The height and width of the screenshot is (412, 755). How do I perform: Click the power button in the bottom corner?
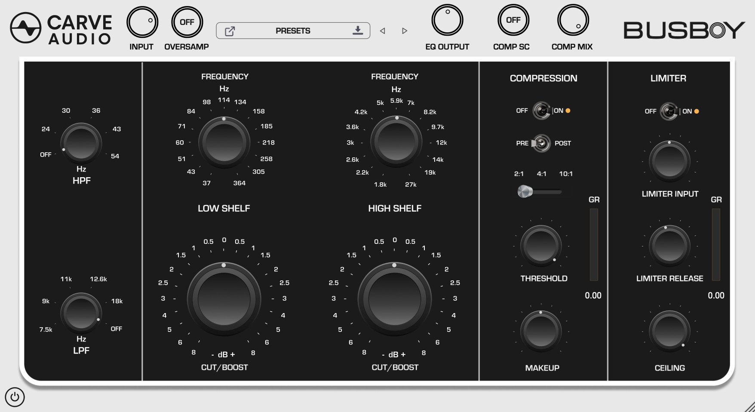pos(15,397)
